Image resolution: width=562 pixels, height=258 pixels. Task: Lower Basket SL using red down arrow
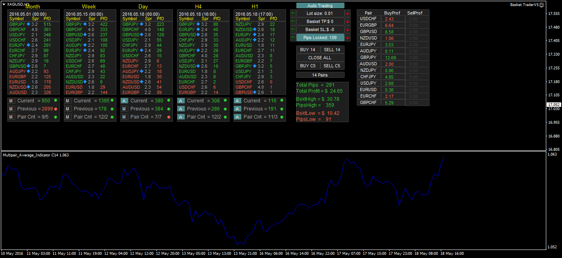pos(348,29)
